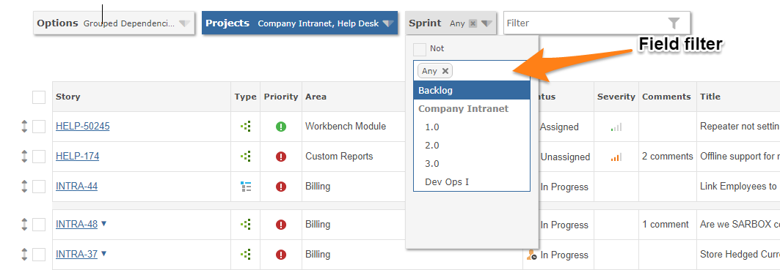Open the Options dropdown
The image size is (780, 270).
pos(114,23)
